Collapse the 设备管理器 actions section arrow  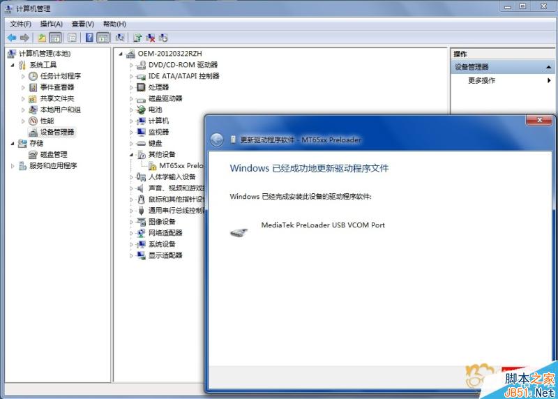[548, 67]
